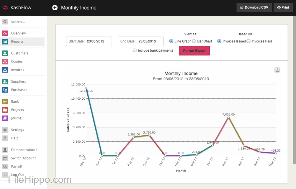
Task: Click the Switch Account arrows icon
Action: pos(5,158)
